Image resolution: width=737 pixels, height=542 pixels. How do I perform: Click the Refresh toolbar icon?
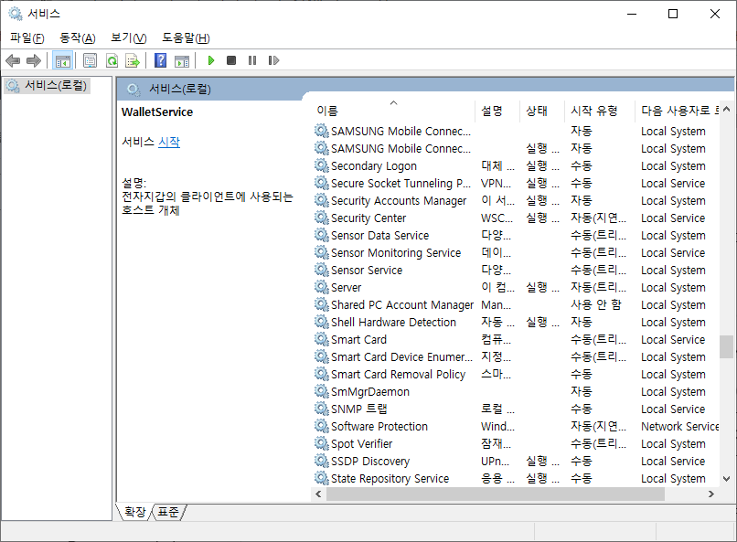point(112,60)
